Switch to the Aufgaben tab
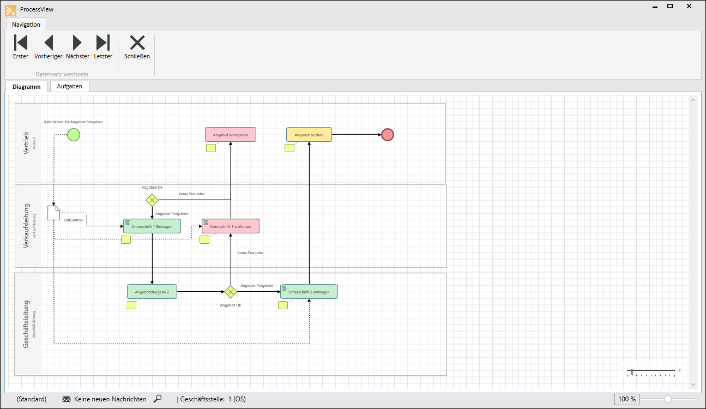 pos(69,86)
